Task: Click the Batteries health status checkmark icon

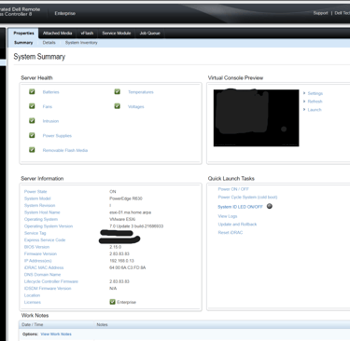Action: point(32,91)
